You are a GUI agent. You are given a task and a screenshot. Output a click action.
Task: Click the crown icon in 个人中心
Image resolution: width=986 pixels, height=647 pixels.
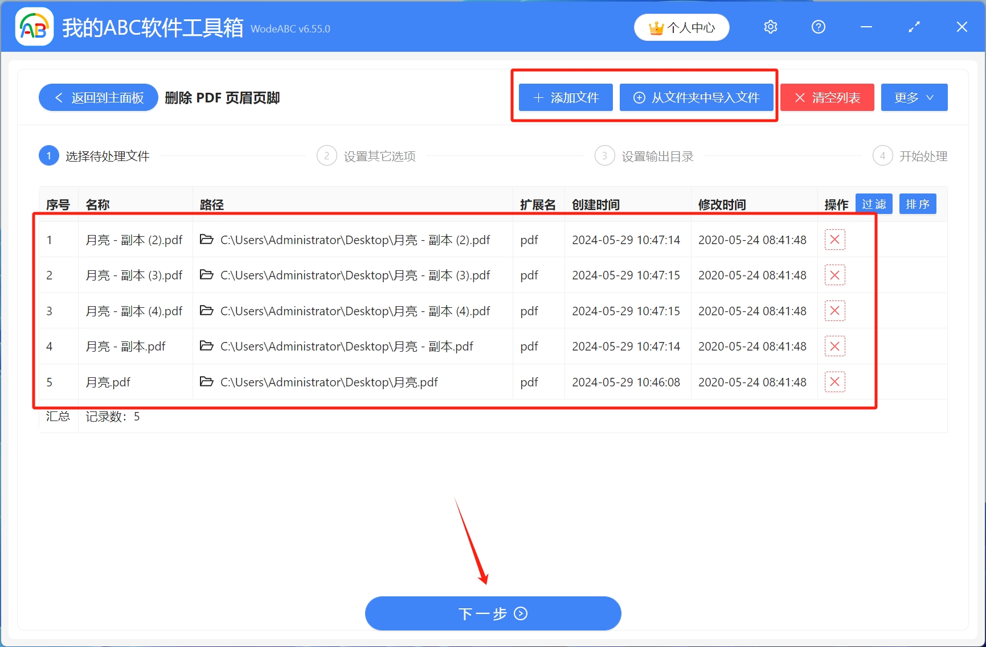pyautogui.click(x=656, y=26)
